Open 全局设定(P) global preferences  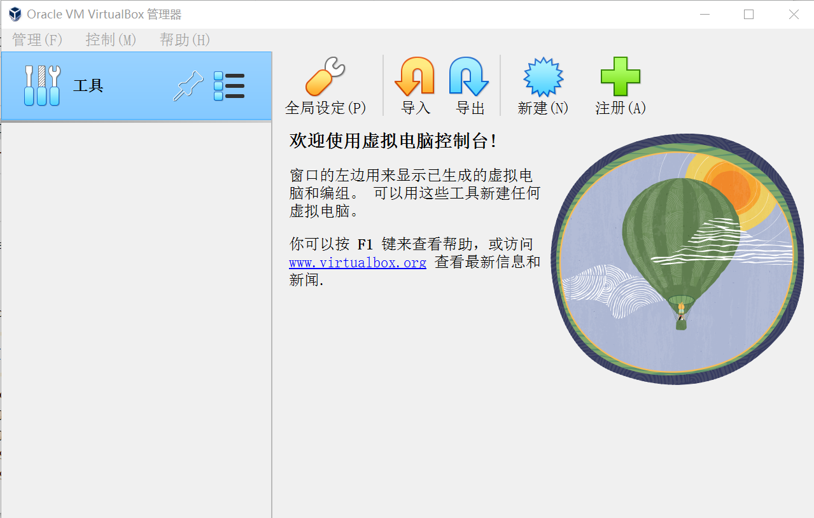(x=325, y=86)
